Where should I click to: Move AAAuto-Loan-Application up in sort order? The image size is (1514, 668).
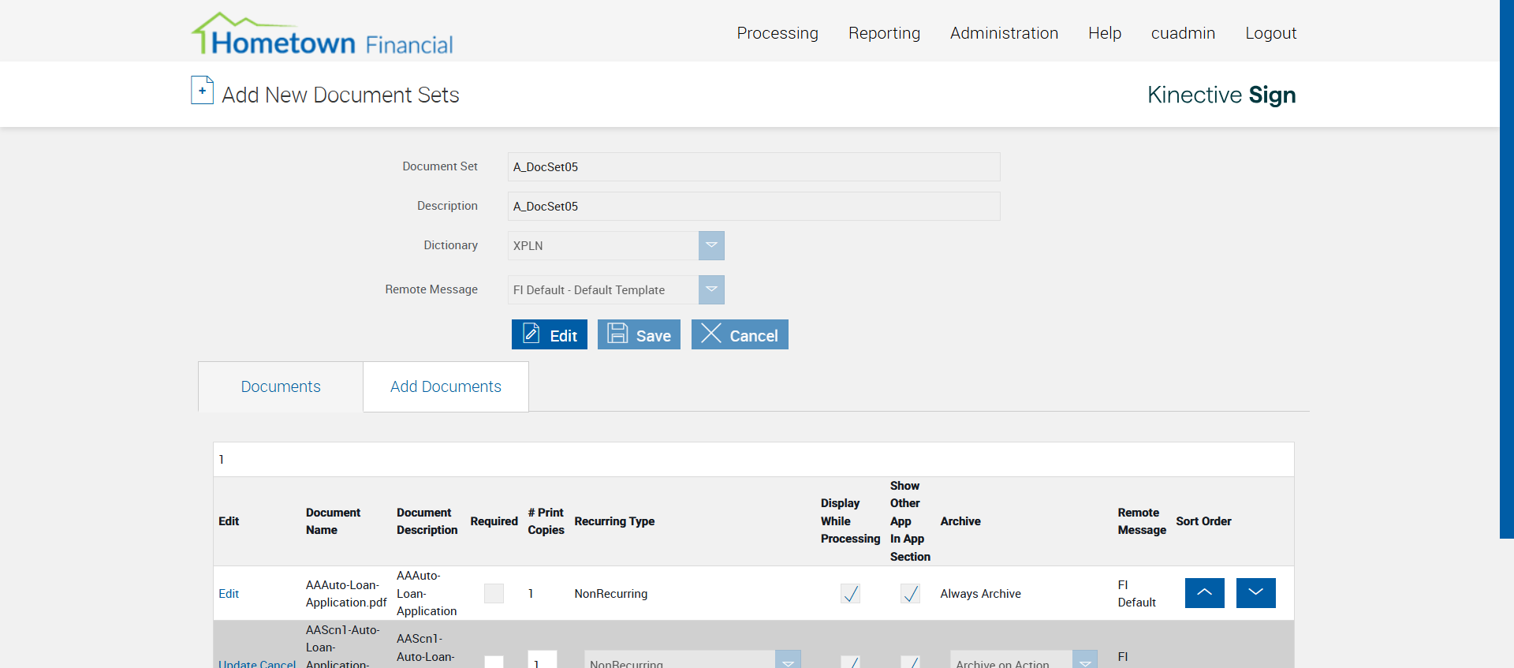[x=1204, y=593]
